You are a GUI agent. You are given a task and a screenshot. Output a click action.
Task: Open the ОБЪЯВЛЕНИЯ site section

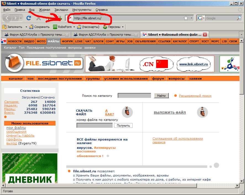click(146, 41)
